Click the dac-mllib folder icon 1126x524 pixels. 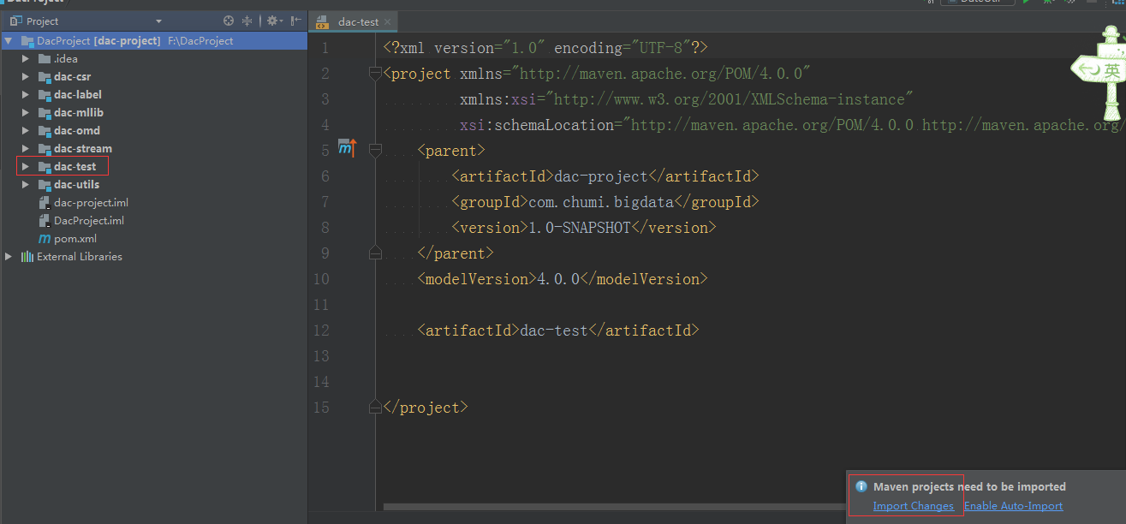pyautogui.click(x=45, y=113)
